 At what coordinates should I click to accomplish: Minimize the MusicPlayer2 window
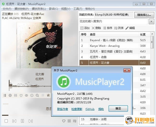(x=136, y=4)
